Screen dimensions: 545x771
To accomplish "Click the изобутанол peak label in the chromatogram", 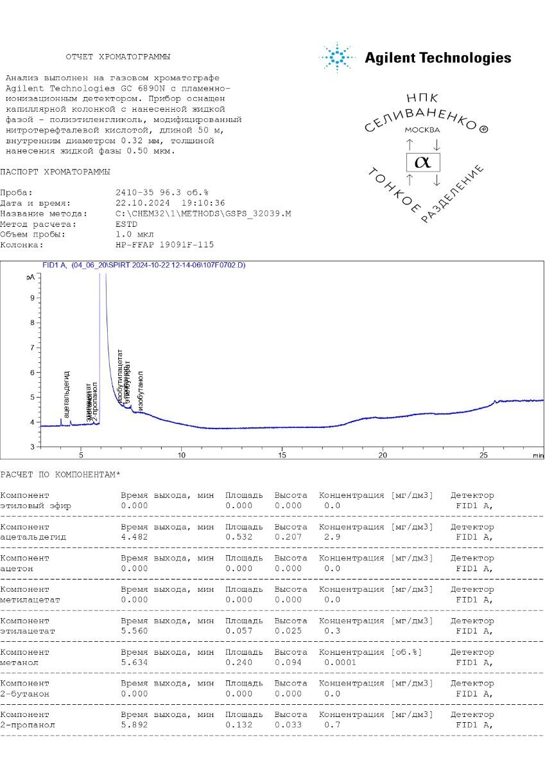I will pos(141,391).
